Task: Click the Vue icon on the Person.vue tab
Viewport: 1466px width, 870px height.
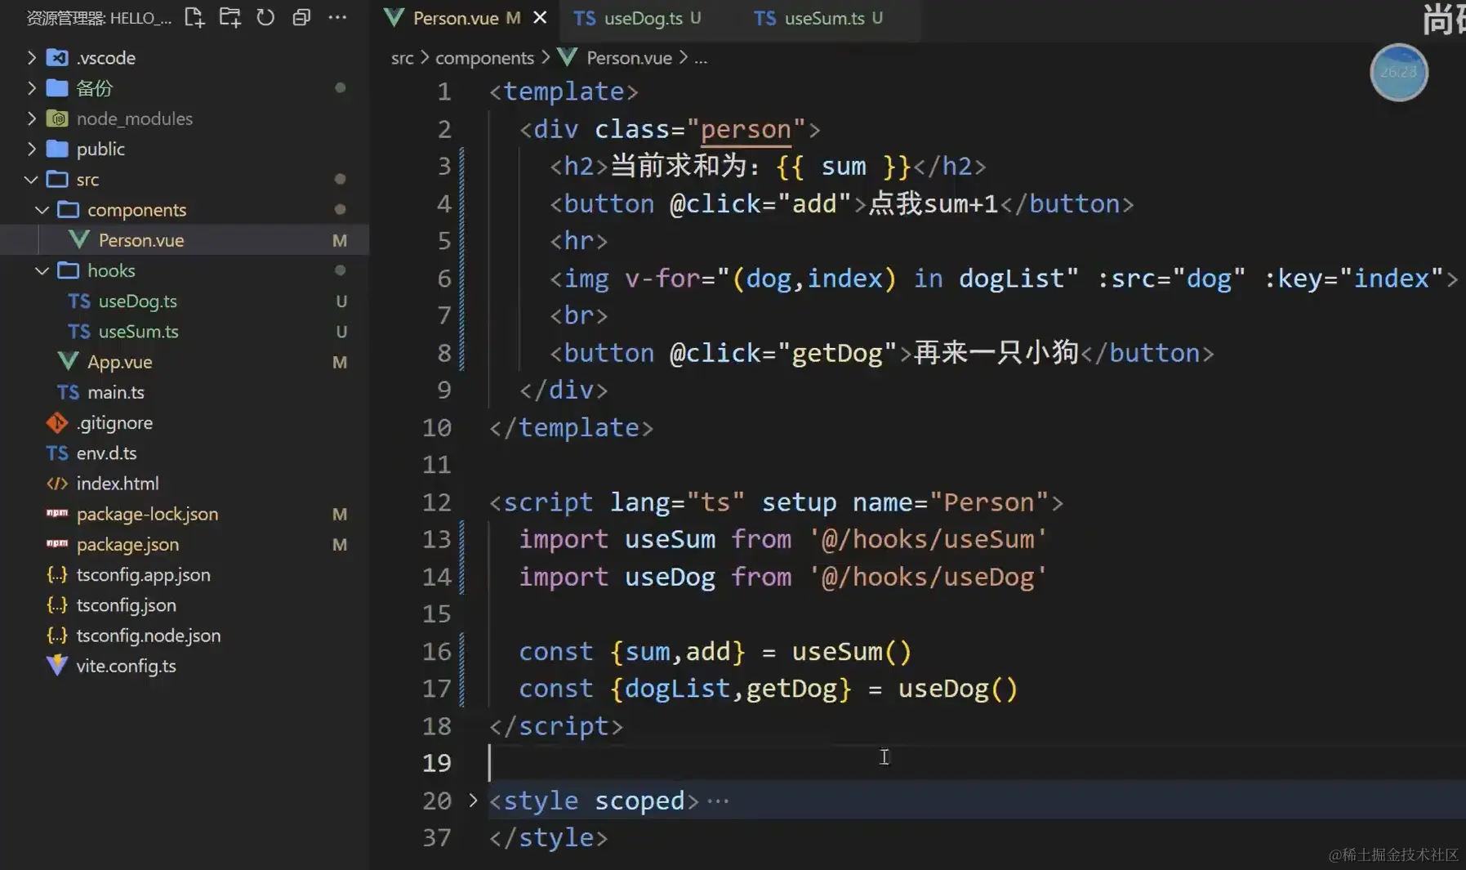Action: point(394,17)
